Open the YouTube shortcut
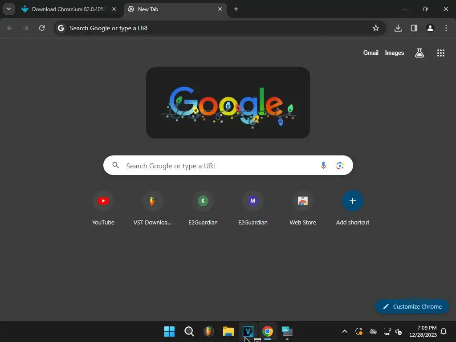The height and width of the screenshot is (342, 456). tap(103, 208)
